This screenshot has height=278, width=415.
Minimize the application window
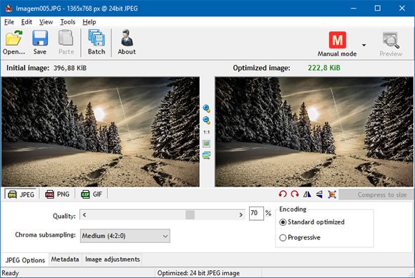353,8
